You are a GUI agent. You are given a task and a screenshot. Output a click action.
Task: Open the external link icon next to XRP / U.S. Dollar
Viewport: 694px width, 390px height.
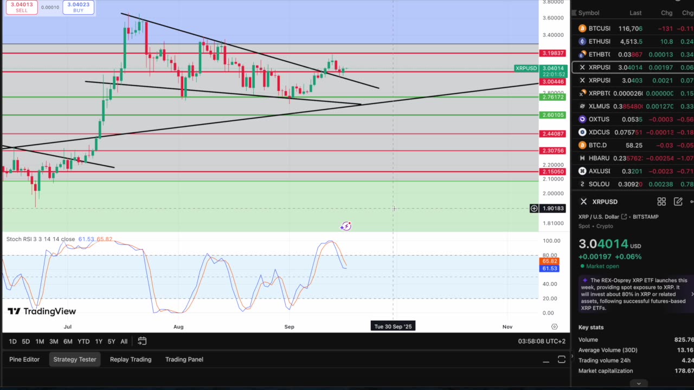pyautogui.click(x=624, y=217)
